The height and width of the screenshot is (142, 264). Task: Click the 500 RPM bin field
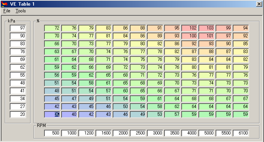coord(52,133)
